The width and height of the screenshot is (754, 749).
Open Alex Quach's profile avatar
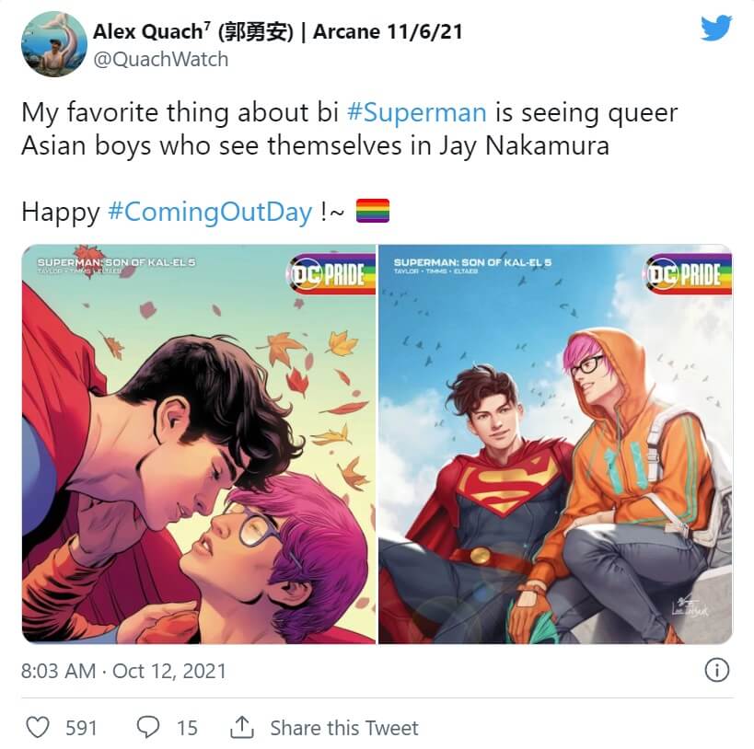[53, 44]
